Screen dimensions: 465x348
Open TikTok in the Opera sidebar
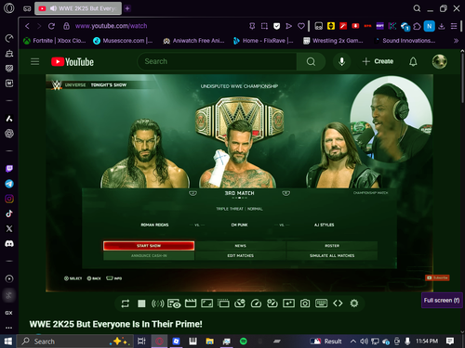[9, 213]
